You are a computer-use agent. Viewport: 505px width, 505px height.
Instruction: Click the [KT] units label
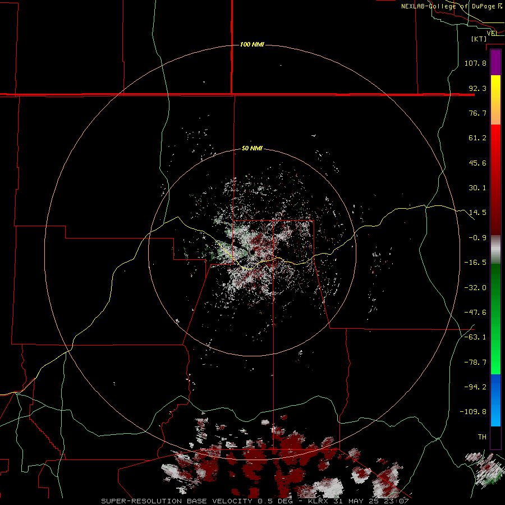click(479, 39)
